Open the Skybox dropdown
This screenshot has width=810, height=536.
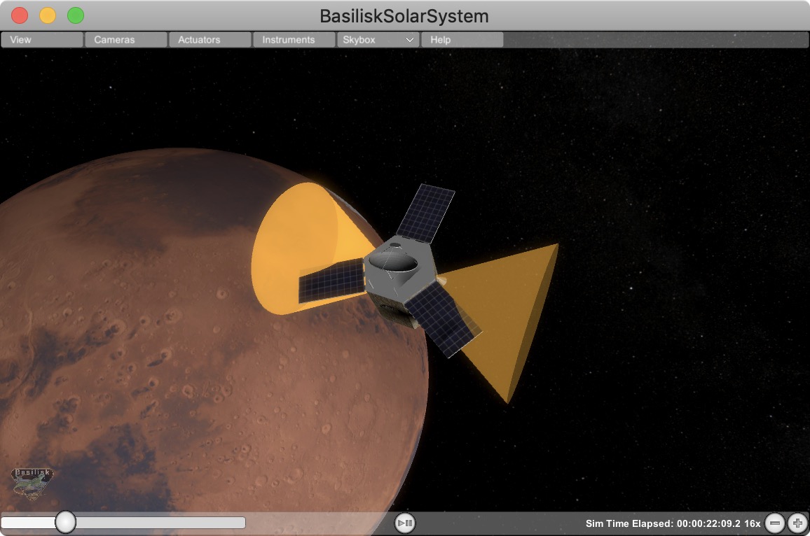tap(378, 40)
